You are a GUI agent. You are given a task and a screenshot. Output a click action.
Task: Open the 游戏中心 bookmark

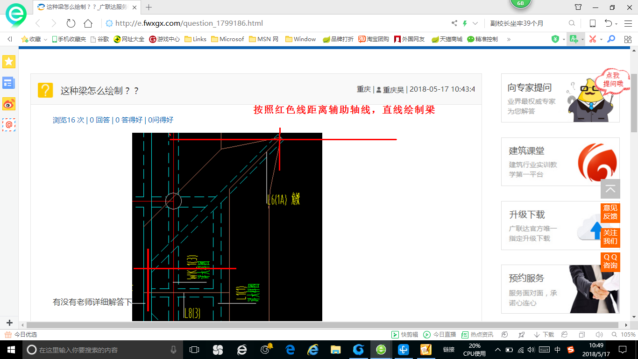tap(164, 39)
